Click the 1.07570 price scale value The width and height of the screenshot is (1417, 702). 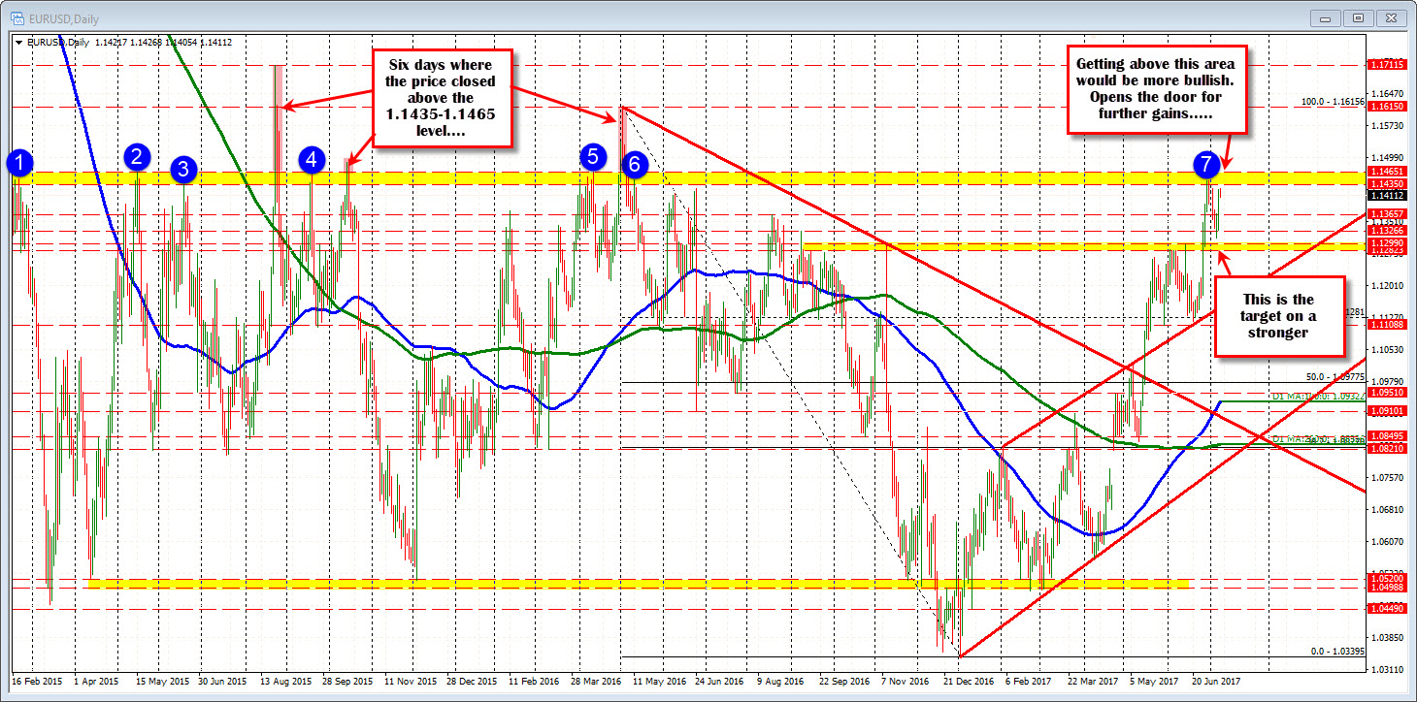[1386, 477]
